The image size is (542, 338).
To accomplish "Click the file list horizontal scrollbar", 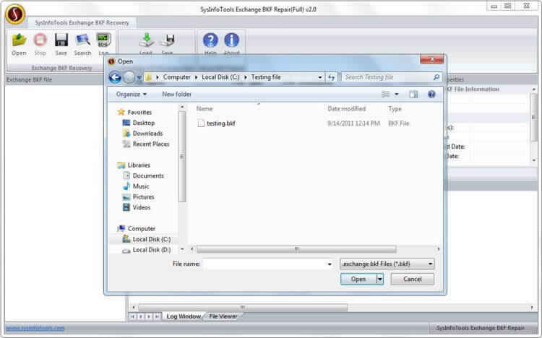I will [x=296, y=249].
